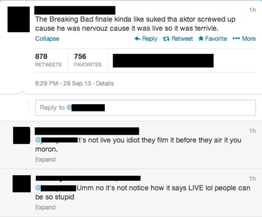Expand the 'so stupid' reply tweet
Image resolution: width=262 pixels, height=217 pixels.
point(45,208)
